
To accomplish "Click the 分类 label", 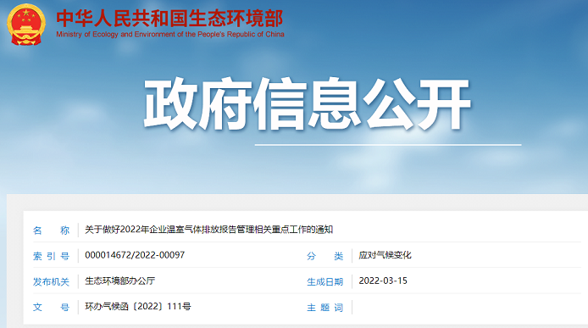I will click(325, 256).
